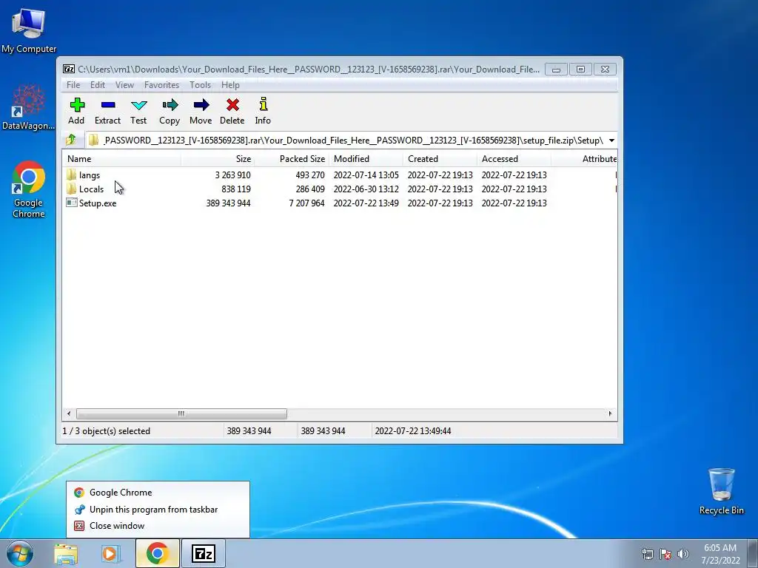Open the Edit menu

97,85
